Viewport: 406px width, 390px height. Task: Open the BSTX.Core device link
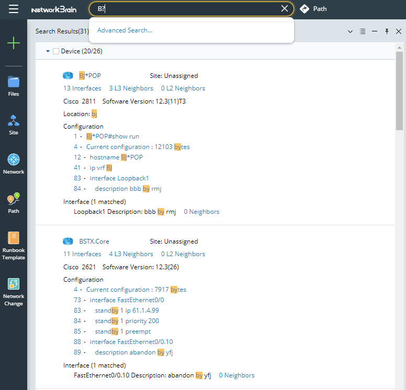click(x=94, y=241)
